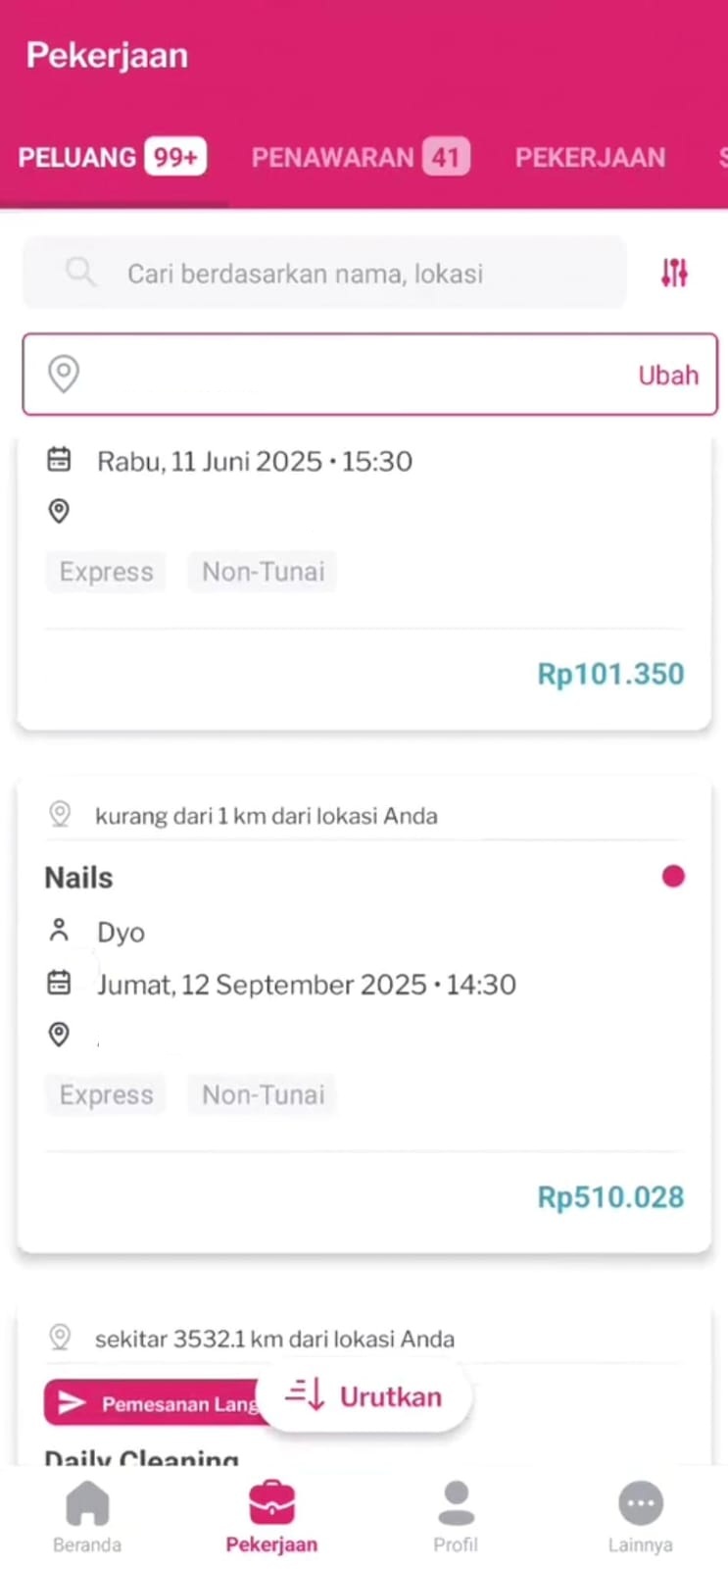
Task: Open the filter settings icon
Action: 674,273
